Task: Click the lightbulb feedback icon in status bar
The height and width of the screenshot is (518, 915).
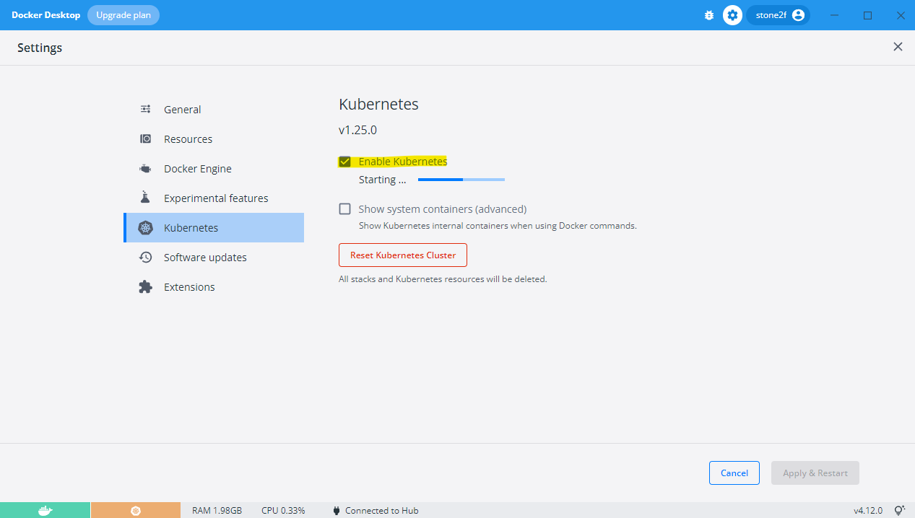Action: pos(900,510)
